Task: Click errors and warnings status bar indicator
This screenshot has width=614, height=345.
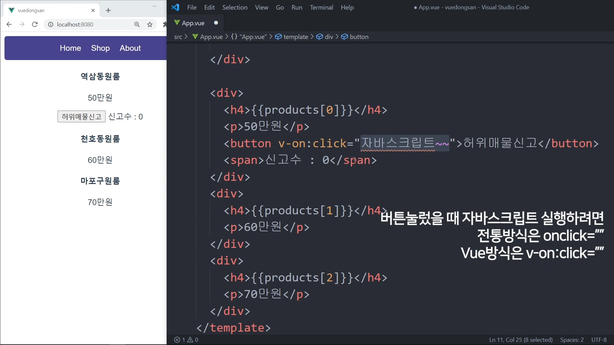Action: coord(186,340)
